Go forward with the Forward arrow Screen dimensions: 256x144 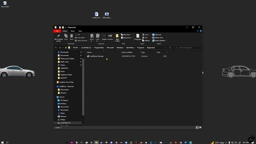pyautogui.click(x=60, y=48)
